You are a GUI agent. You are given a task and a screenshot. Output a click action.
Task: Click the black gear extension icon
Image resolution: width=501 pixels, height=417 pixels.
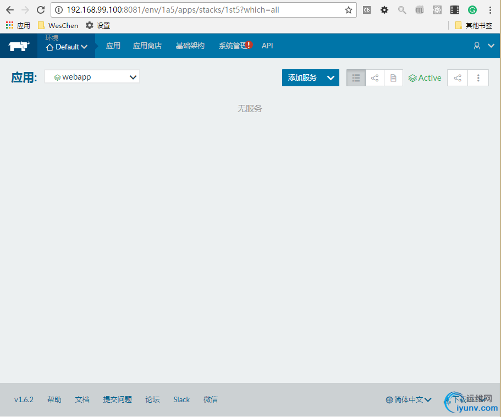(x=384, y=10)
